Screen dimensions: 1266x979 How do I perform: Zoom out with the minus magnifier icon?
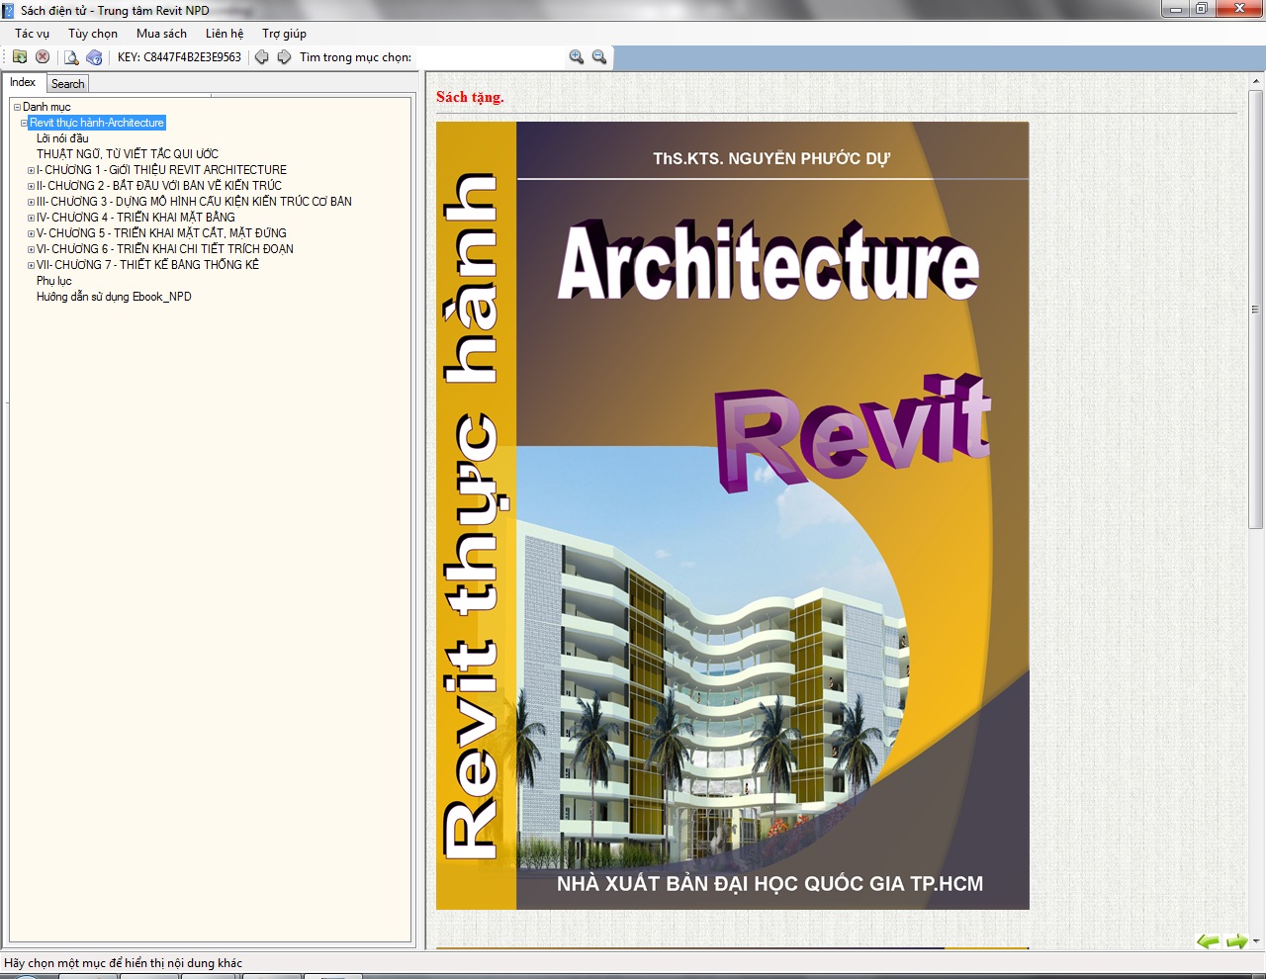pyautogui.click(x=599, y=57)
